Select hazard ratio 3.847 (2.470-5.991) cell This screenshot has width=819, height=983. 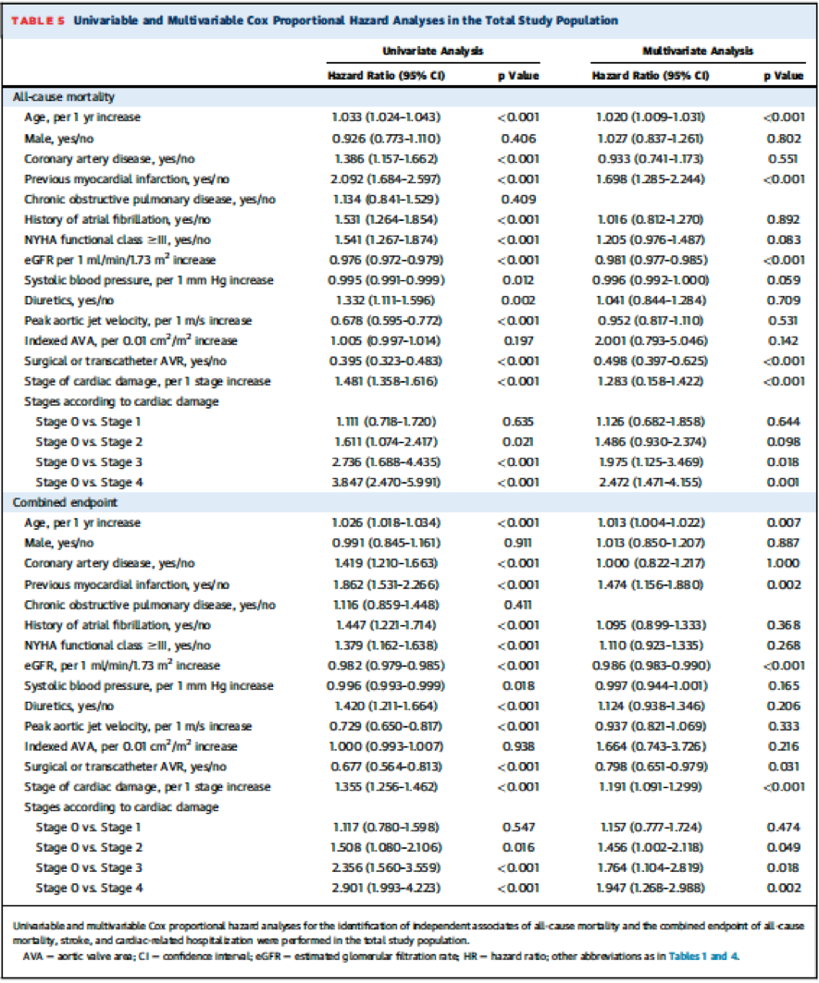[385, 482]
